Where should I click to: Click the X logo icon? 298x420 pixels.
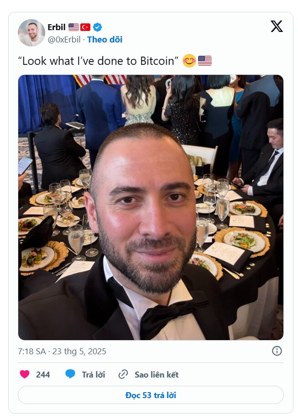pyautogui.click(x=277, y=26)
